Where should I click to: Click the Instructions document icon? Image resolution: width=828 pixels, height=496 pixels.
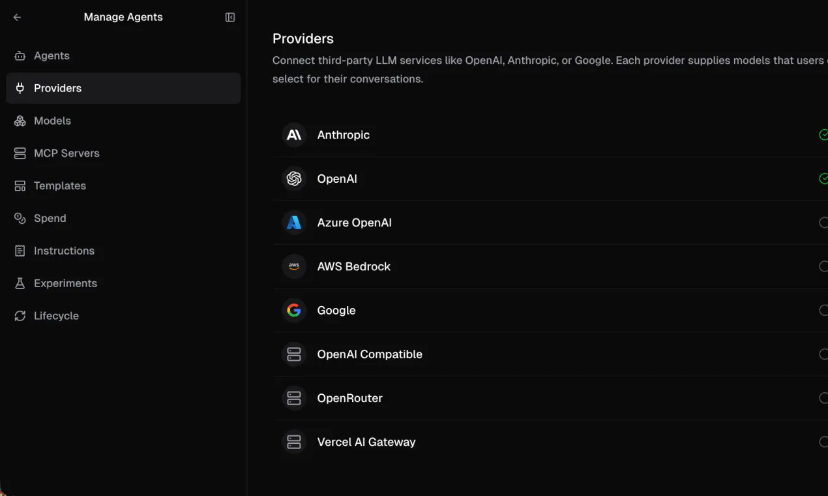pyautogui.click(x=20, y=251)
